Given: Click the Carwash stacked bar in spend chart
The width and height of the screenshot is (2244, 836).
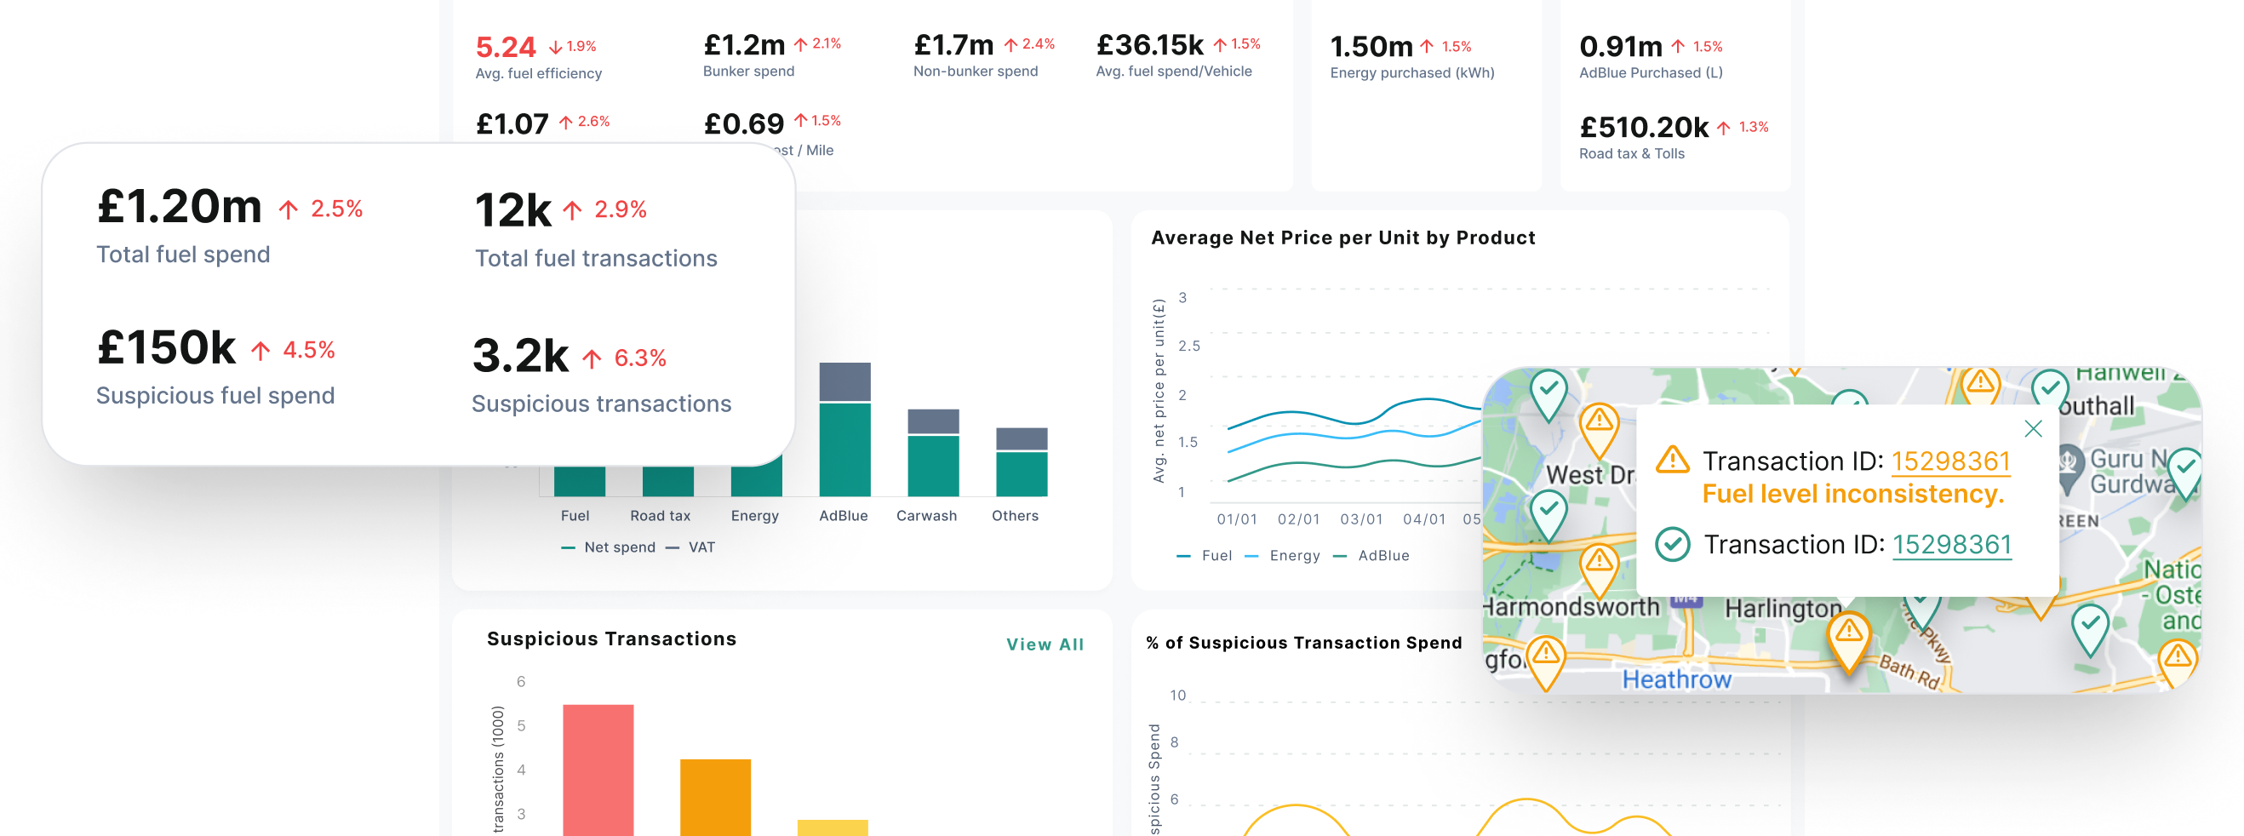Looking at the screenshot, I should tap(933, 453).
